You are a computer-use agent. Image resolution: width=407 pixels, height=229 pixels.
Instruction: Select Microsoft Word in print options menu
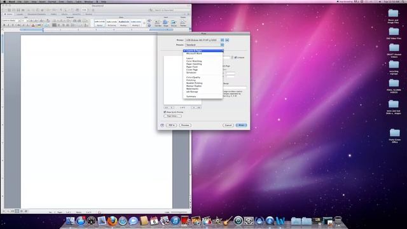coord(203,53)
